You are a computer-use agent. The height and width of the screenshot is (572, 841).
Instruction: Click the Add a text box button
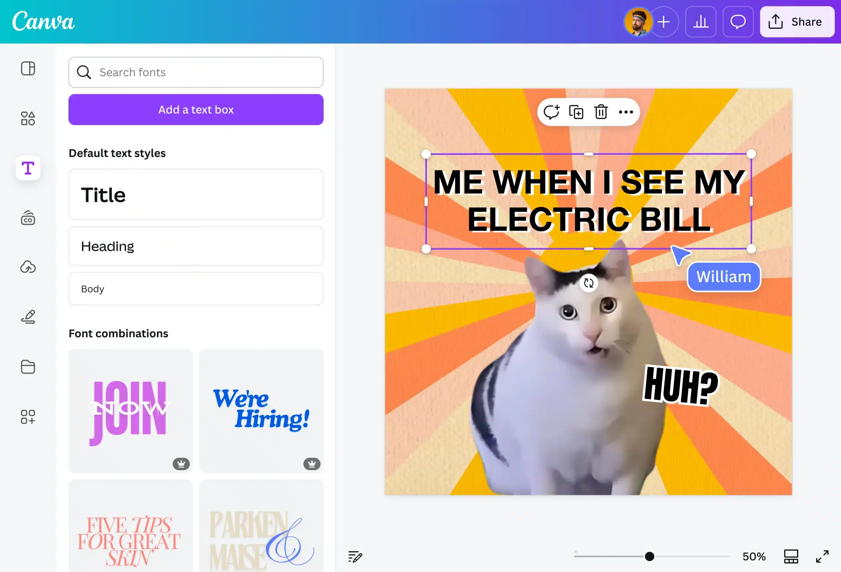[196, 110]
